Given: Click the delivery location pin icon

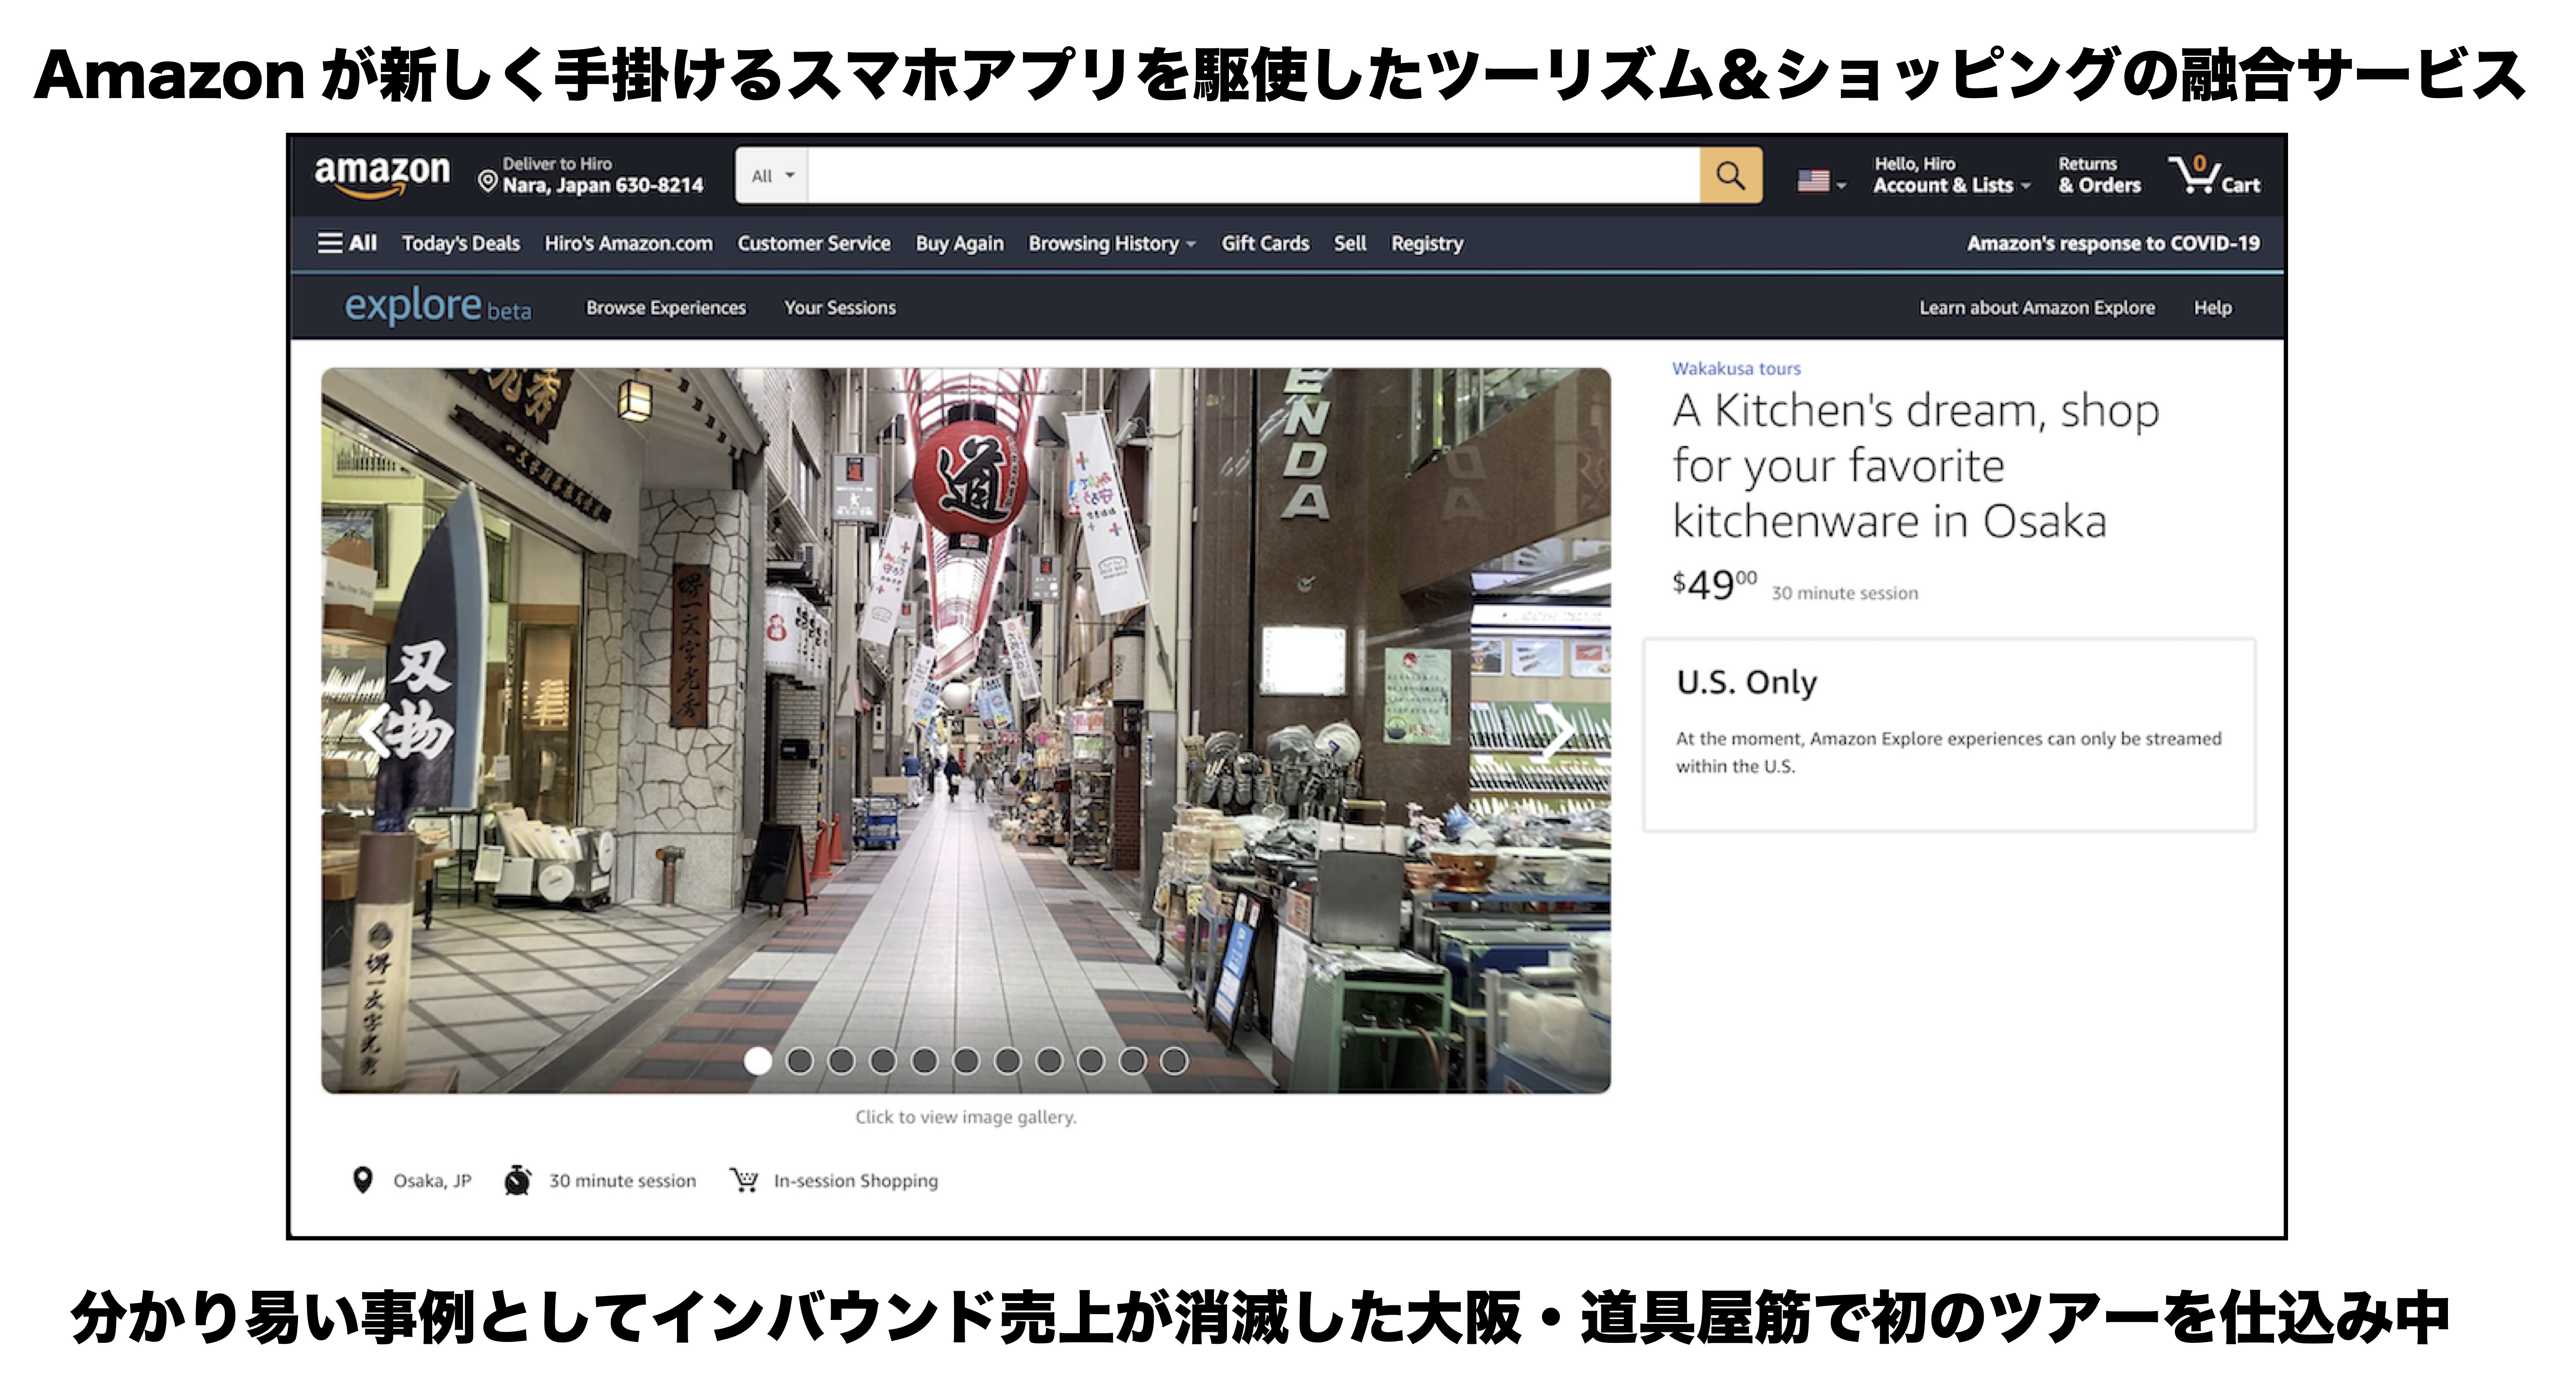Looking at the screenshot, I should pyautogui.click(x=487, y=181).
